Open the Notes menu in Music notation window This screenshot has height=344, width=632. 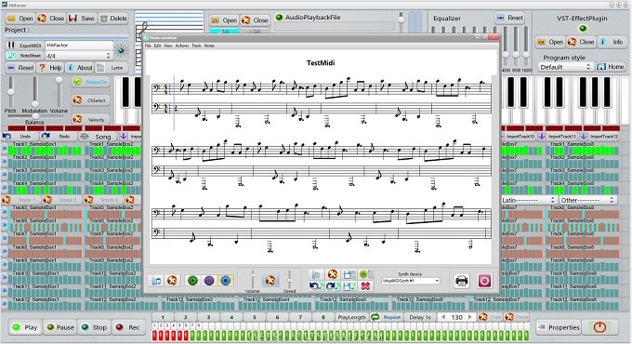click(209, 46)
